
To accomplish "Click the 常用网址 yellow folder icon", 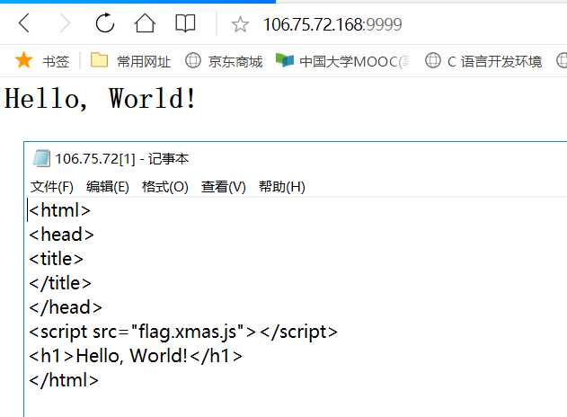I will coord(99,60).
